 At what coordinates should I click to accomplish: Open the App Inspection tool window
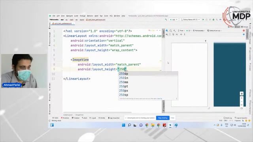pos(114,118)
